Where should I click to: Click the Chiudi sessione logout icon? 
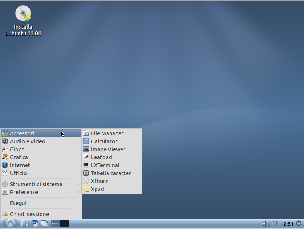click(x=5, y=214)
